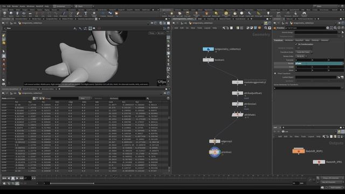Select the Sphere shelf tool
Screen dimensions: 345x194
tap(11, 14)
